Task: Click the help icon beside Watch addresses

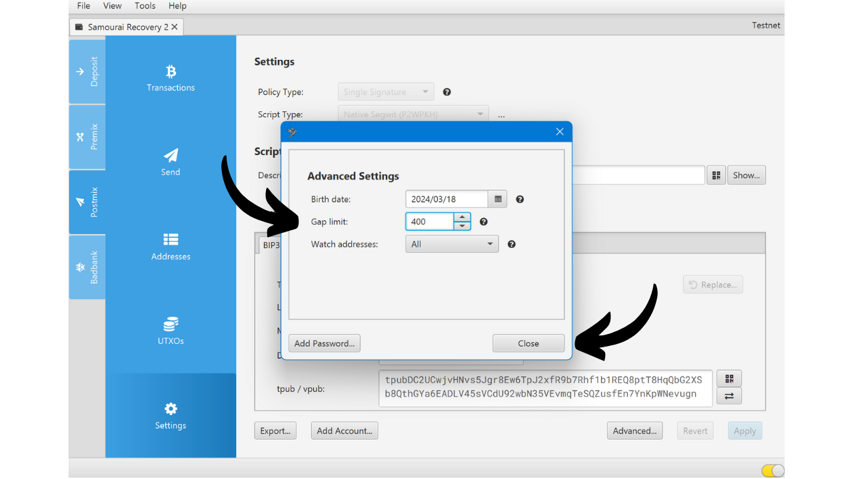Action: pyautogui.click(x=512, y=244)
